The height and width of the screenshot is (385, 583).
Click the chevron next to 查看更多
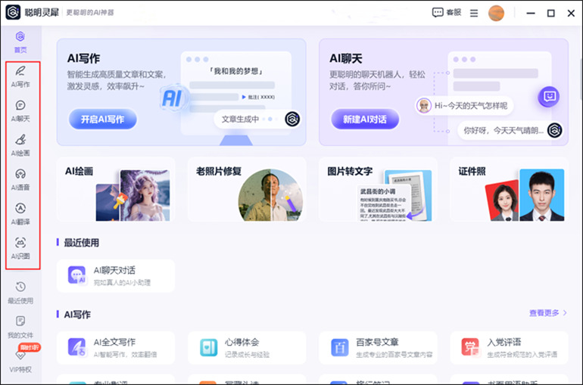565,313
